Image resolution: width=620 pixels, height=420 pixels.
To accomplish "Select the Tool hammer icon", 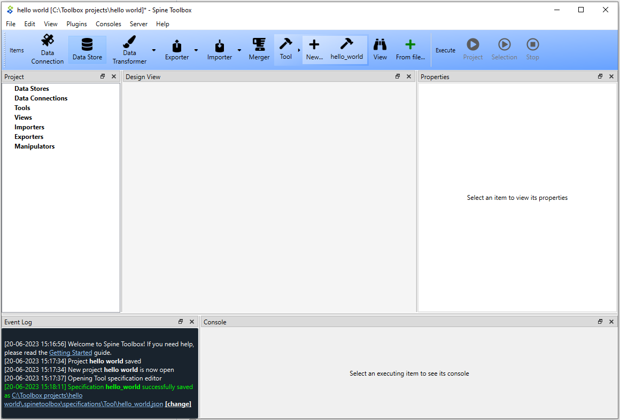I will (285, 50).
